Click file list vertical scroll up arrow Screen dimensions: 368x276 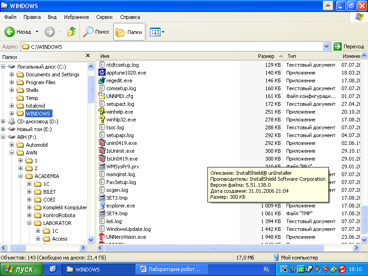click(x=364, y=56)
